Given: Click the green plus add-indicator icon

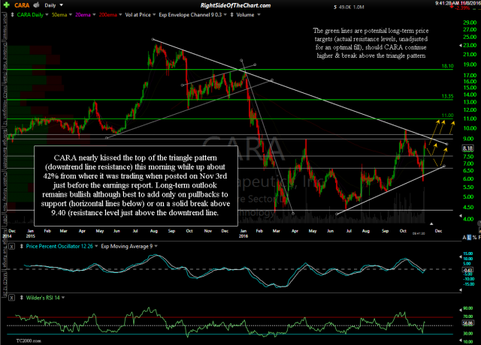Looking at the screenshot, I should tap(6, 5).
